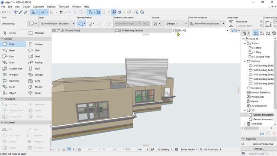Open the Floor Plan and Section dropdown
This screenshot has width=277, height=156.
pyautogui.click(x=207, y=23)
